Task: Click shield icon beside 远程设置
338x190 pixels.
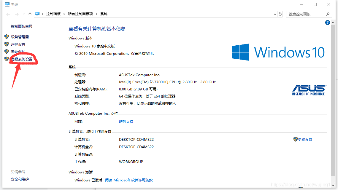Action: coord(7,44)
